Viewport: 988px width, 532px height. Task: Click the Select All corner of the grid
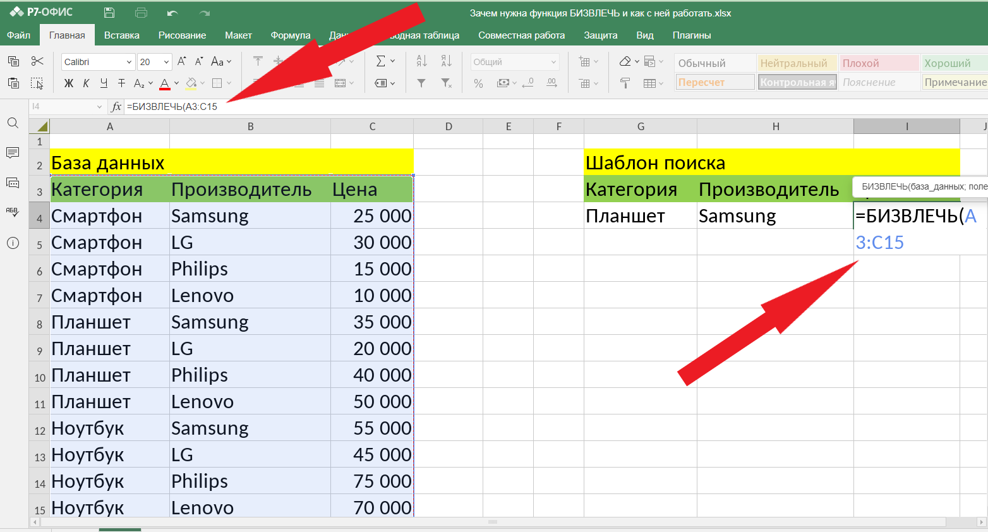point(39,126)
